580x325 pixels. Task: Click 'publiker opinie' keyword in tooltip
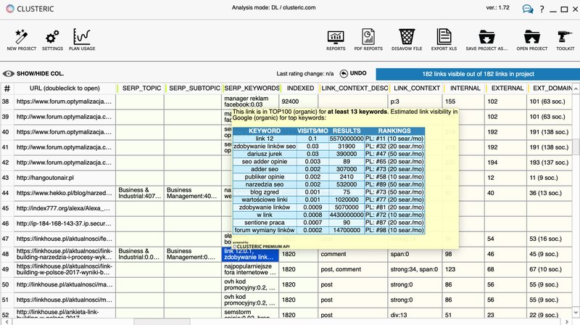[265, 176]
